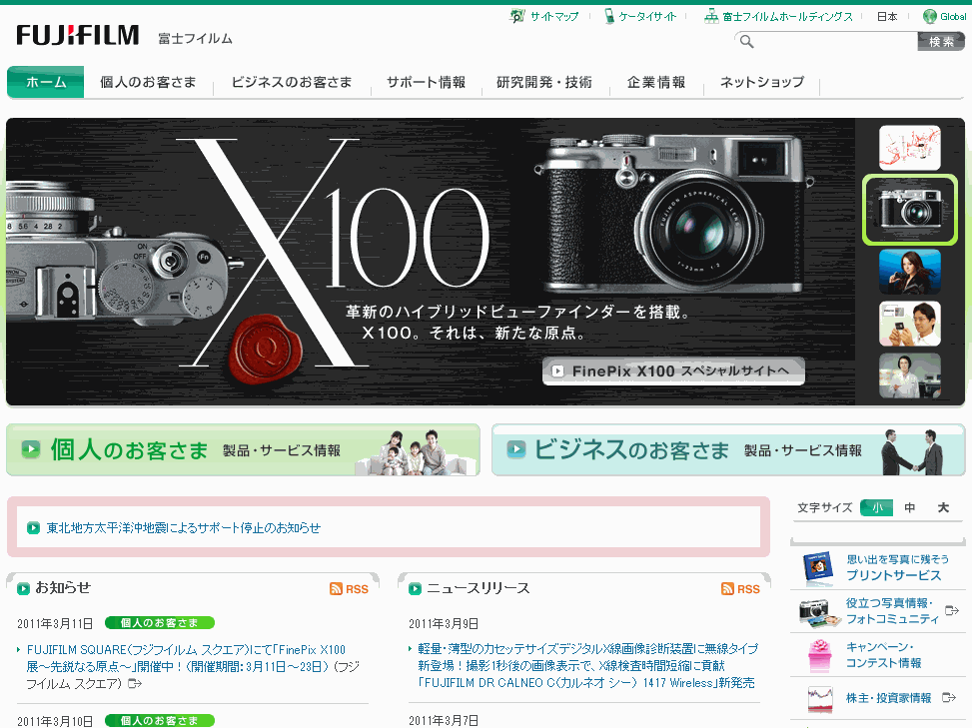The width and height of the screenshot is (972, 728).
Task: Open the ネットショップ menu tab
Action: (x=762, y=82)
